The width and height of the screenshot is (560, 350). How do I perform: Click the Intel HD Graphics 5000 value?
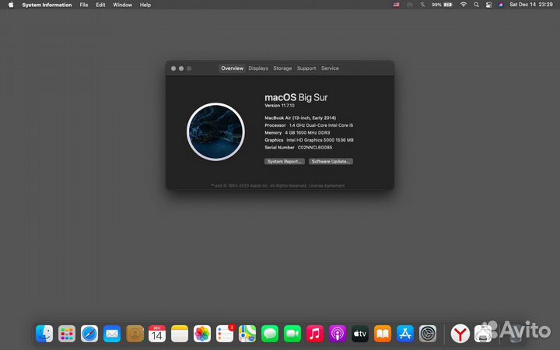(320, 140)
